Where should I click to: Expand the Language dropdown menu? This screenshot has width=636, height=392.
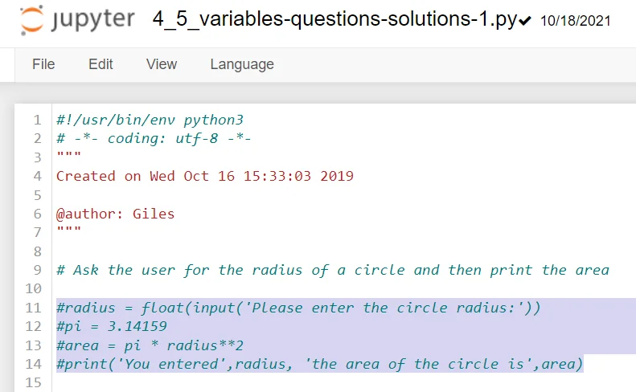click(x=242, y=64)
